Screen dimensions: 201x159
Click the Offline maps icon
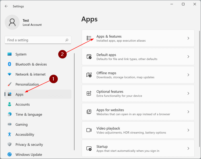tap(89, 75)
